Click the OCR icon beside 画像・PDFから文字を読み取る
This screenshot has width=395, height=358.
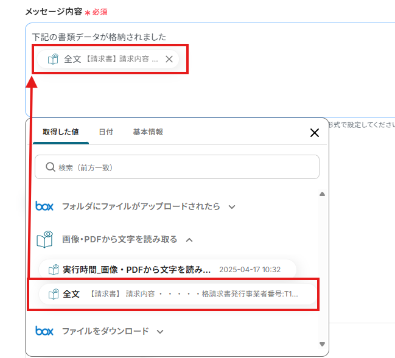click(x=44, y=239)
